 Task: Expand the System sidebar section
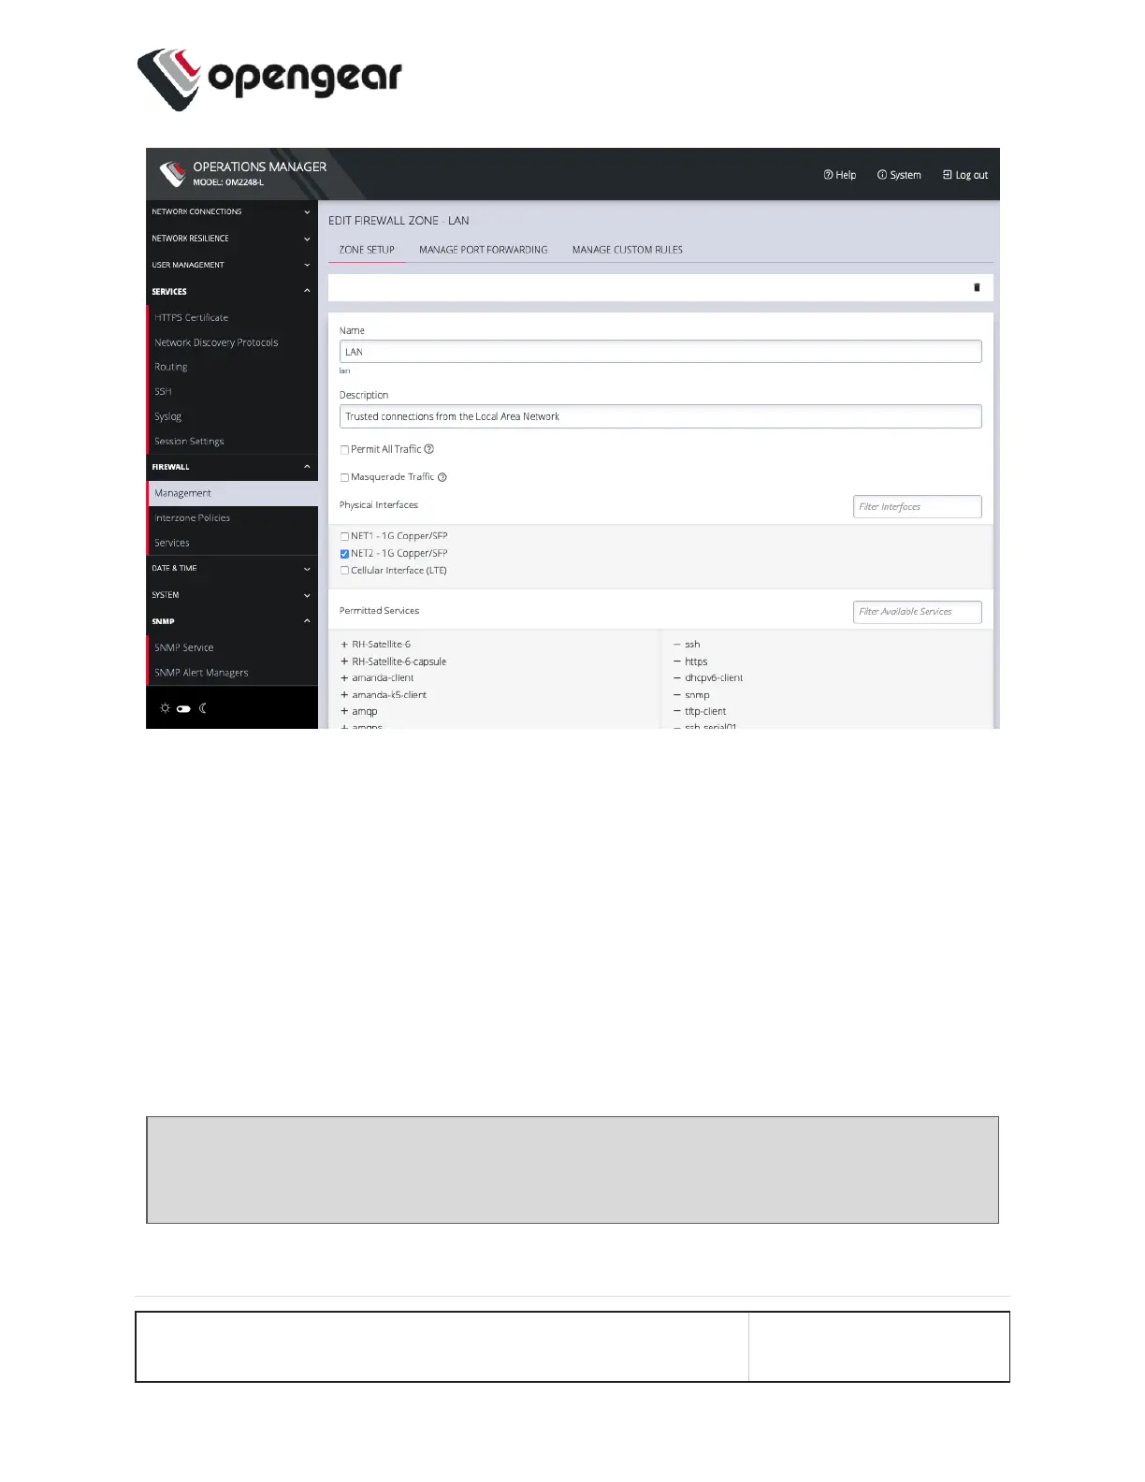[232, 595]
